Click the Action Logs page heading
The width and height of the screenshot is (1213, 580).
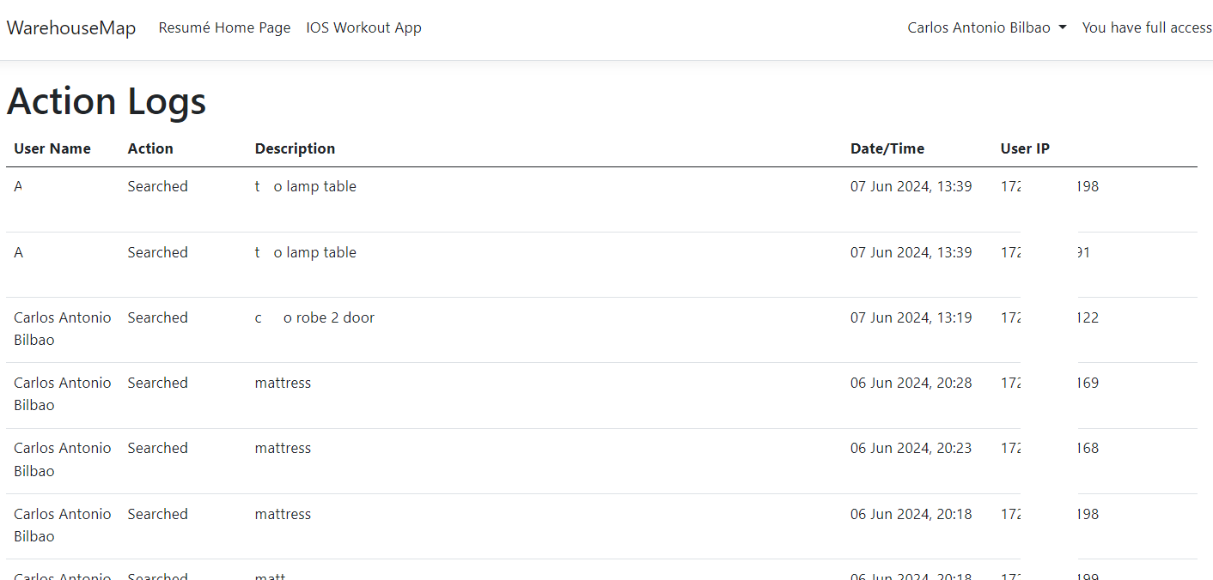pyautogui.click(x=107, y=101)
